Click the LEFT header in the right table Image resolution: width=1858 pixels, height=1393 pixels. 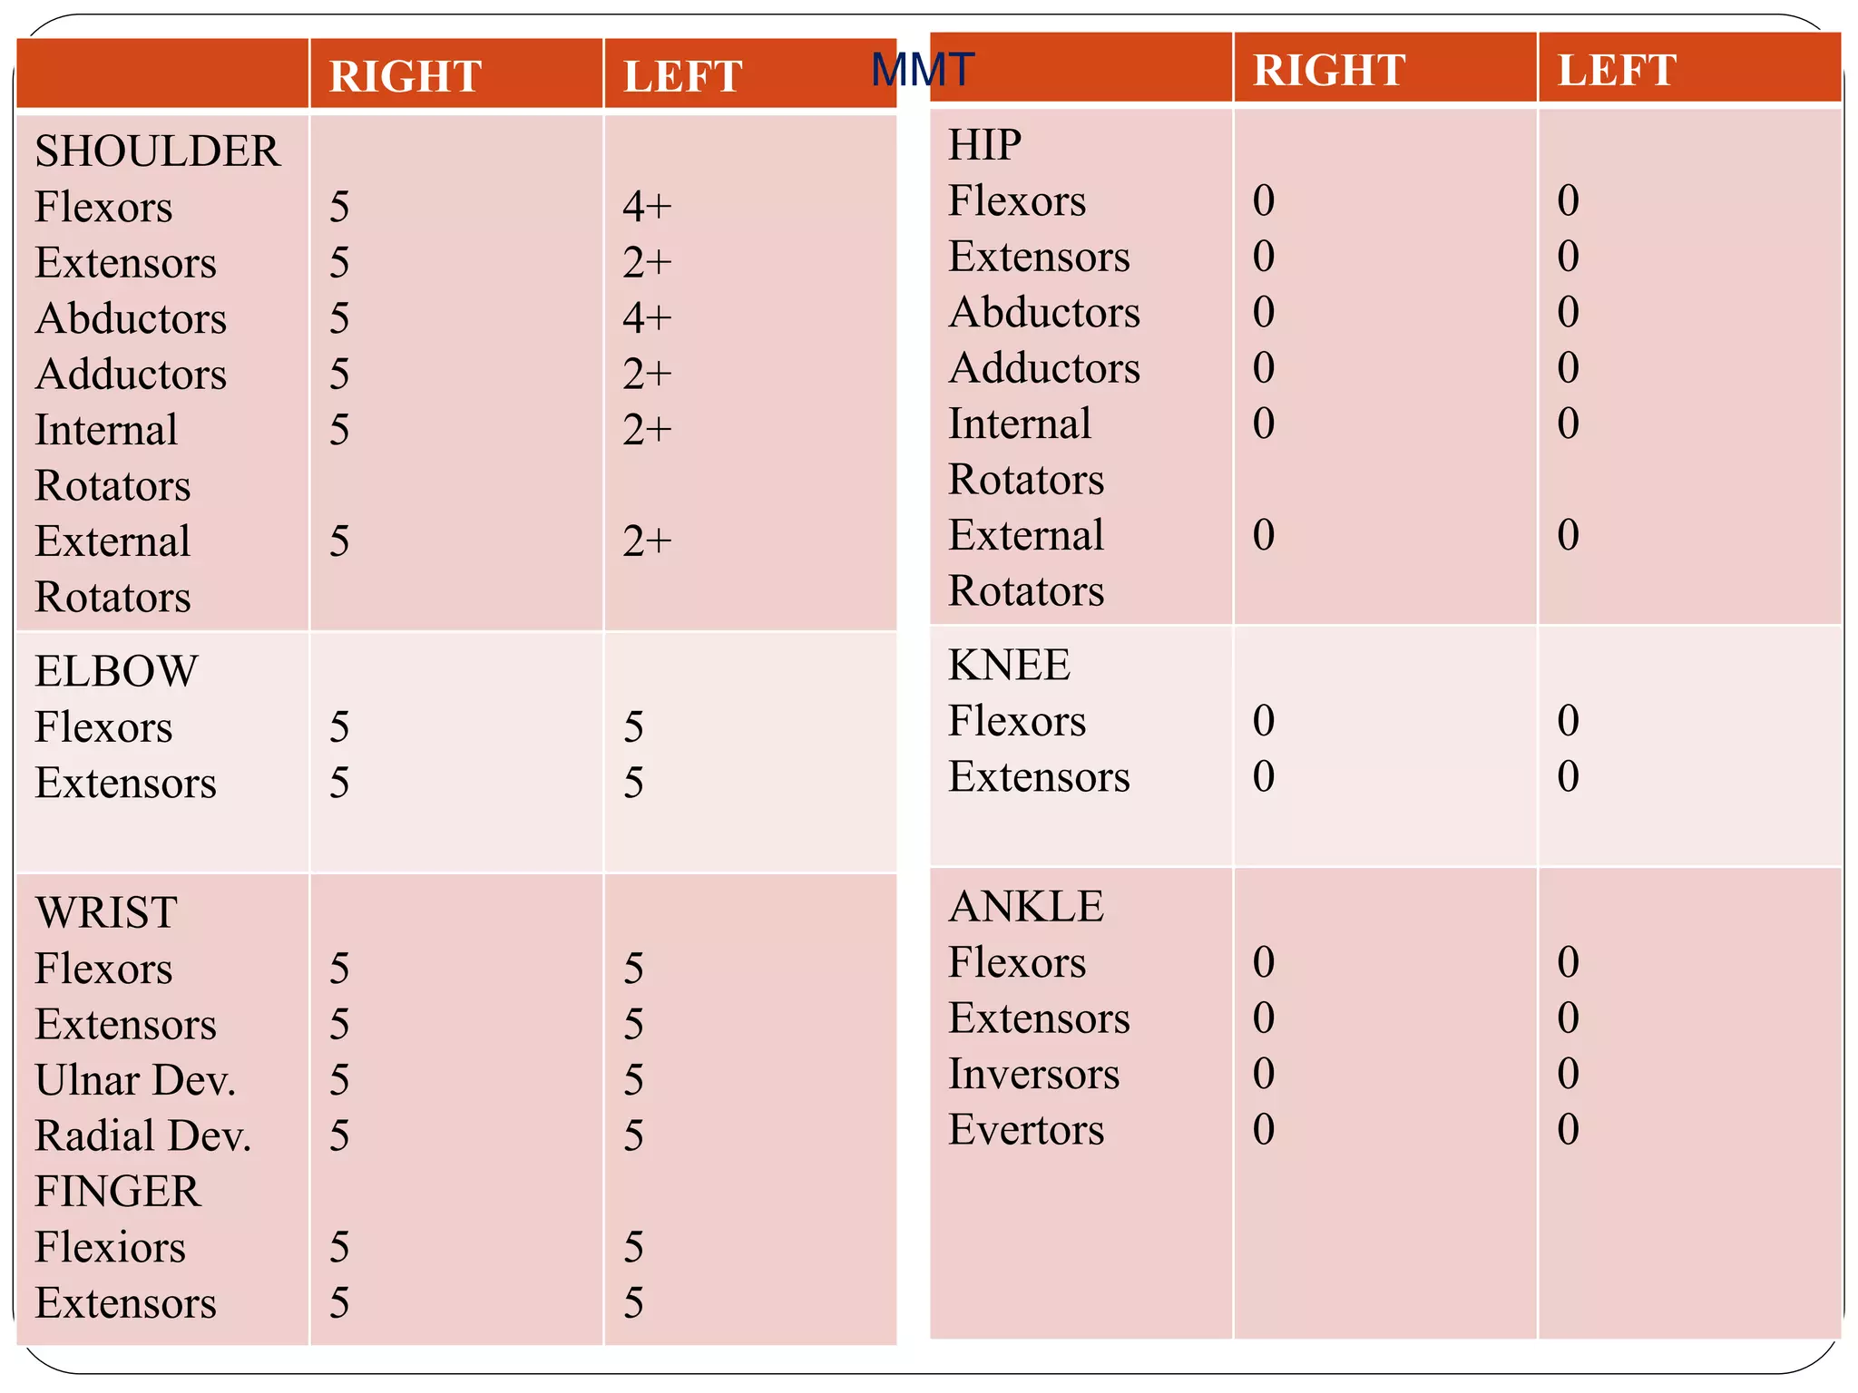1616,70
